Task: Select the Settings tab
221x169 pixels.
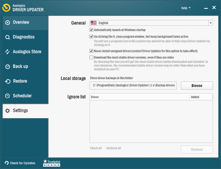Action: click(x=25, y=111)
